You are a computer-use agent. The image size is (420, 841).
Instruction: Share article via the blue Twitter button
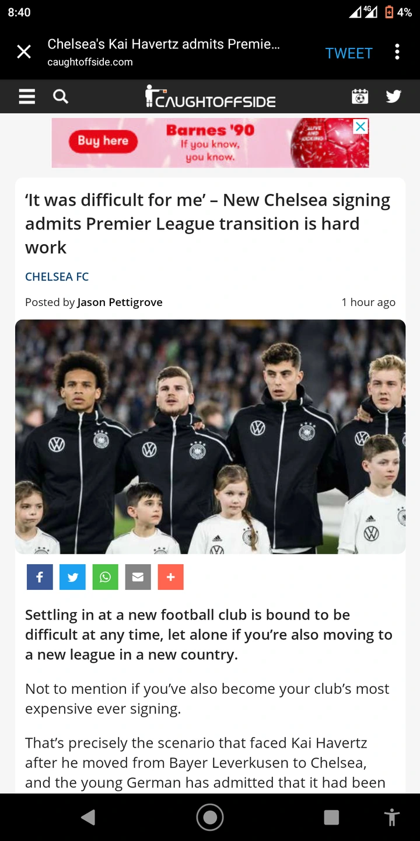[x=72, y=577]
